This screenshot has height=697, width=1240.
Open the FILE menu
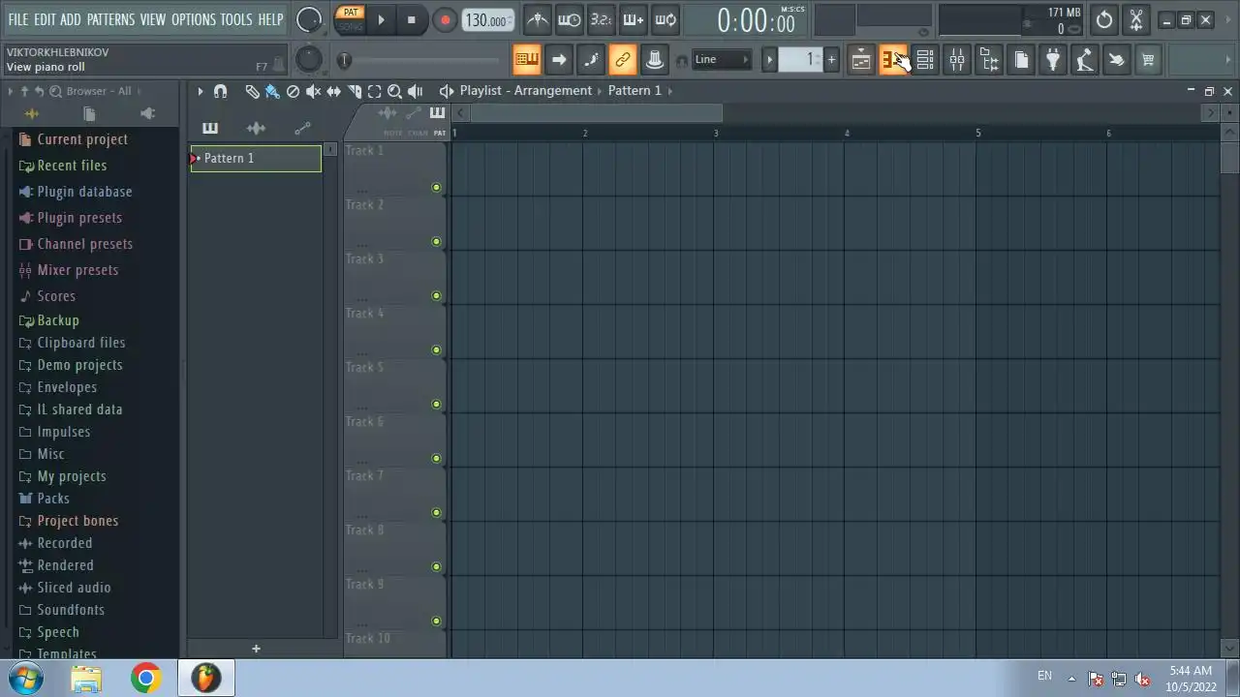click(18, 19)
